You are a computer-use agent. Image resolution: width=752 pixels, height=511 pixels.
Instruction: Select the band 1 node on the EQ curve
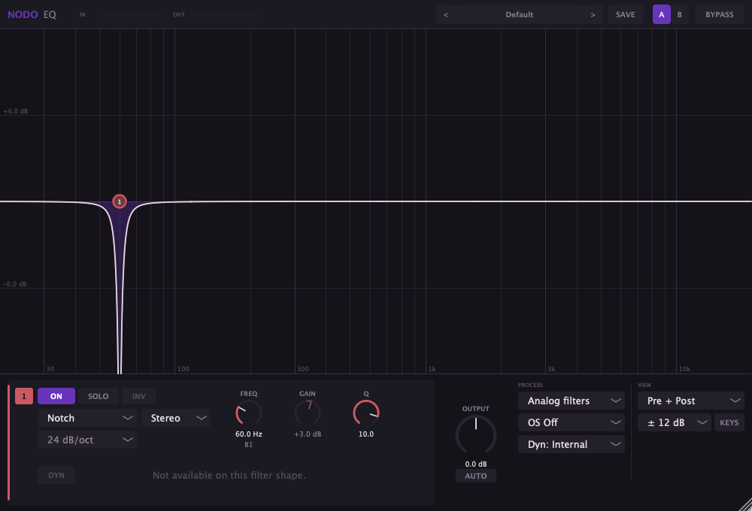(120, 201)
